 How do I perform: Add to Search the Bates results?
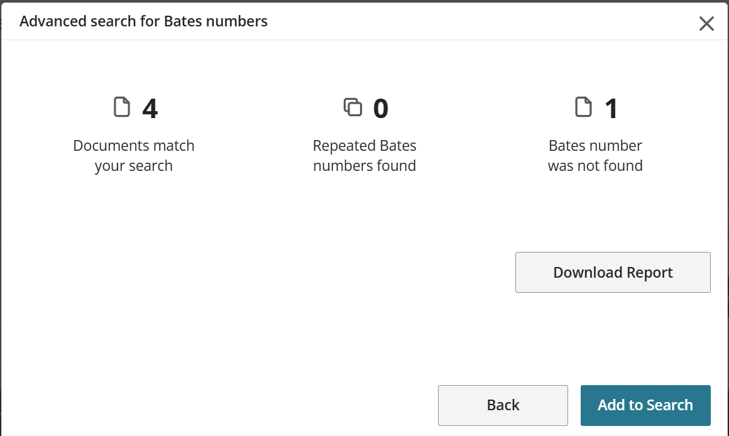point(645,405)
